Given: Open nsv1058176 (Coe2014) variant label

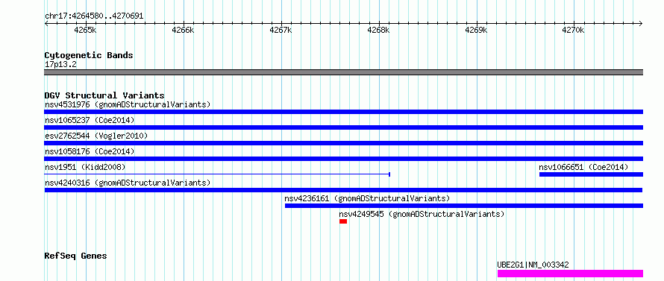Looking at the screenshot, I should point(90,151).
